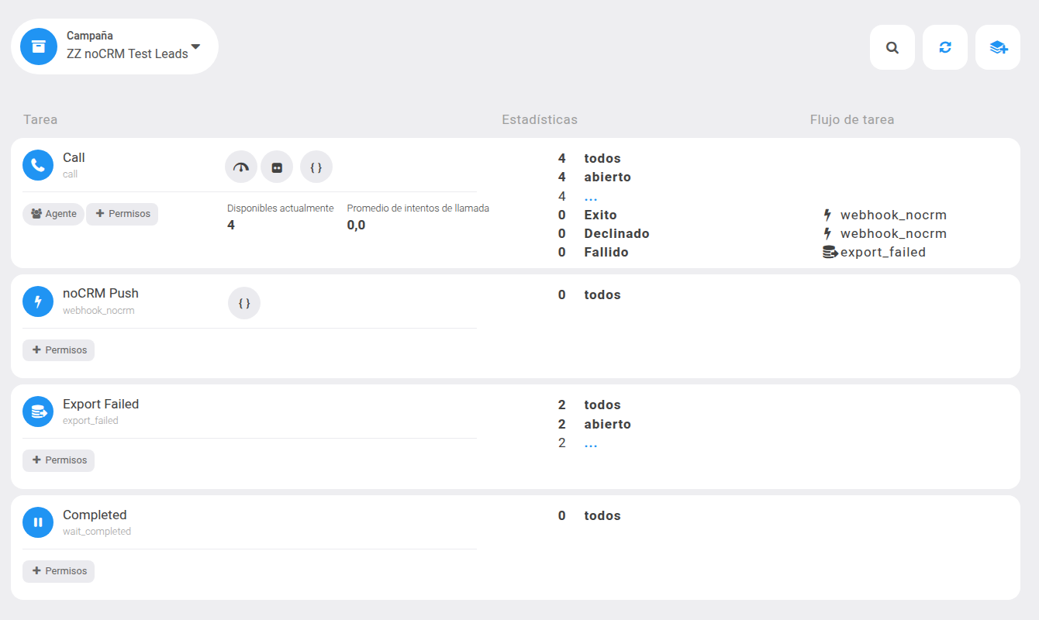Expand the ellipsis under Export Failed statistics
Image resolution: width=1039 pixels, height=620 pixels.
click(x=591, y=445)
